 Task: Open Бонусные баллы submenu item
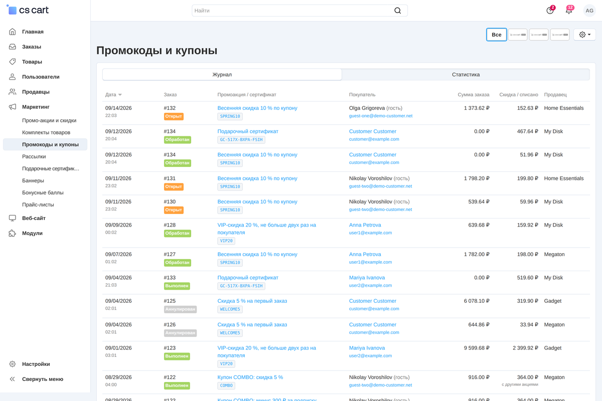click(43, 192)
